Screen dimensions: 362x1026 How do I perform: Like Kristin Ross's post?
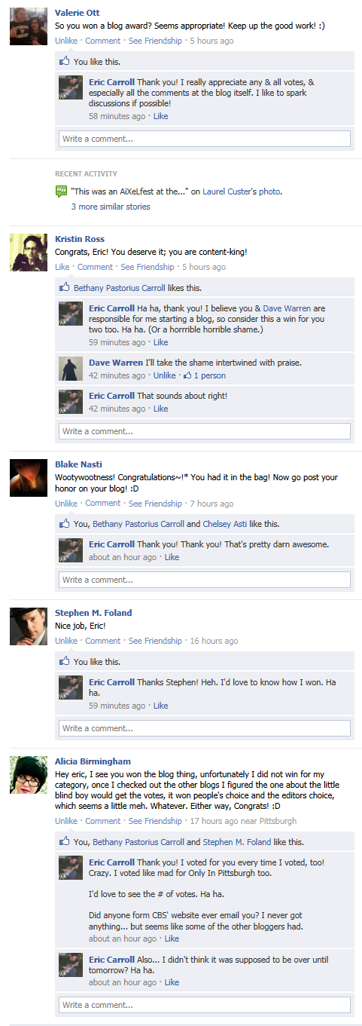pyautogui.click(x=62, y=267)
